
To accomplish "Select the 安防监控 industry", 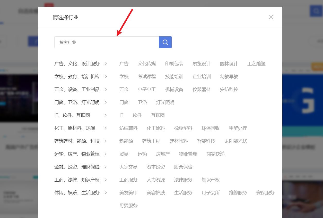I will coord(229,90).
